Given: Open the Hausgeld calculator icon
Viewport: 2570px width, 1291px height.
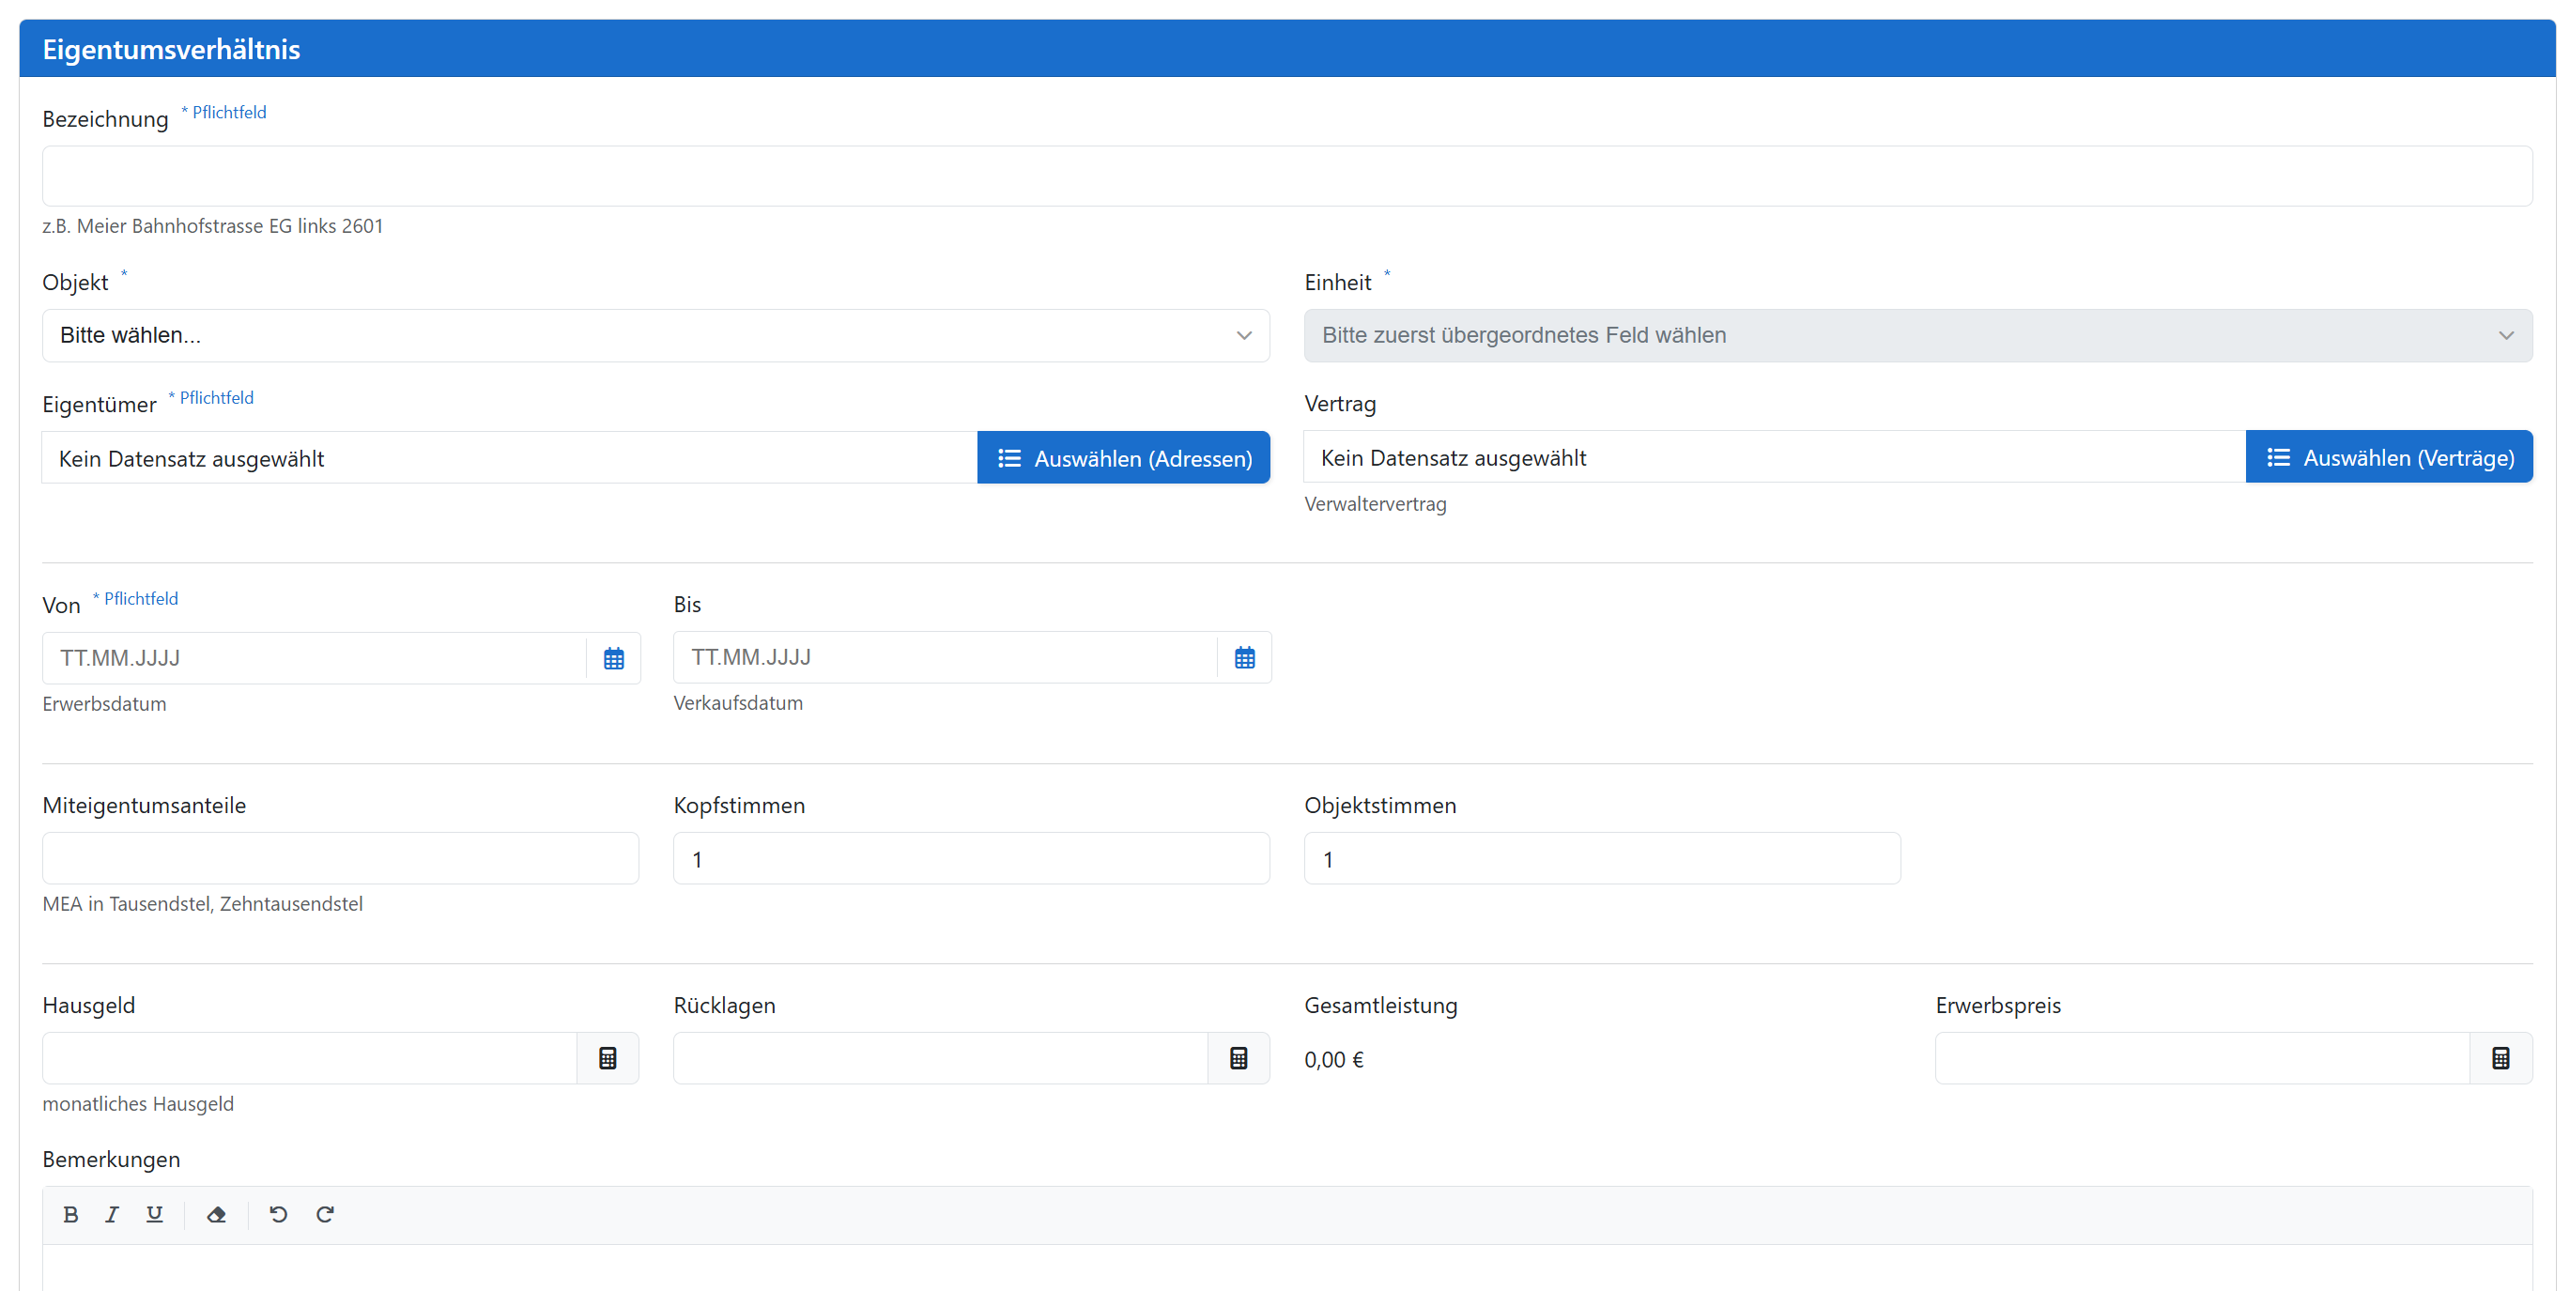Looking at the screenshot, I should 608,1057.
